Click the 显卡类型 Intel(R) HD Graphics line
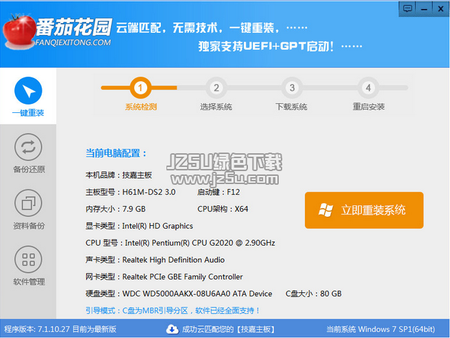The height and width of the screenshot is (338, 450). coord(139,226)
